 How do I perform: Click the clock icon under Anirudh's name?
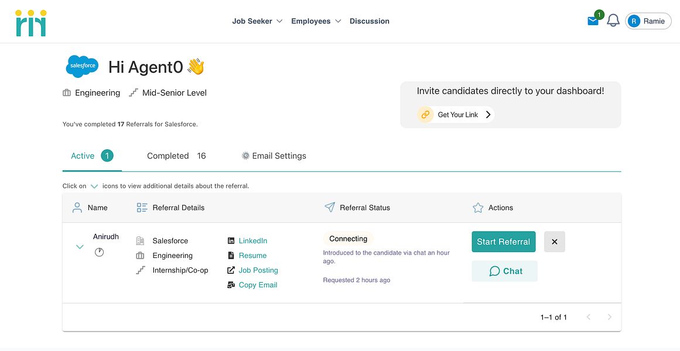99,252
